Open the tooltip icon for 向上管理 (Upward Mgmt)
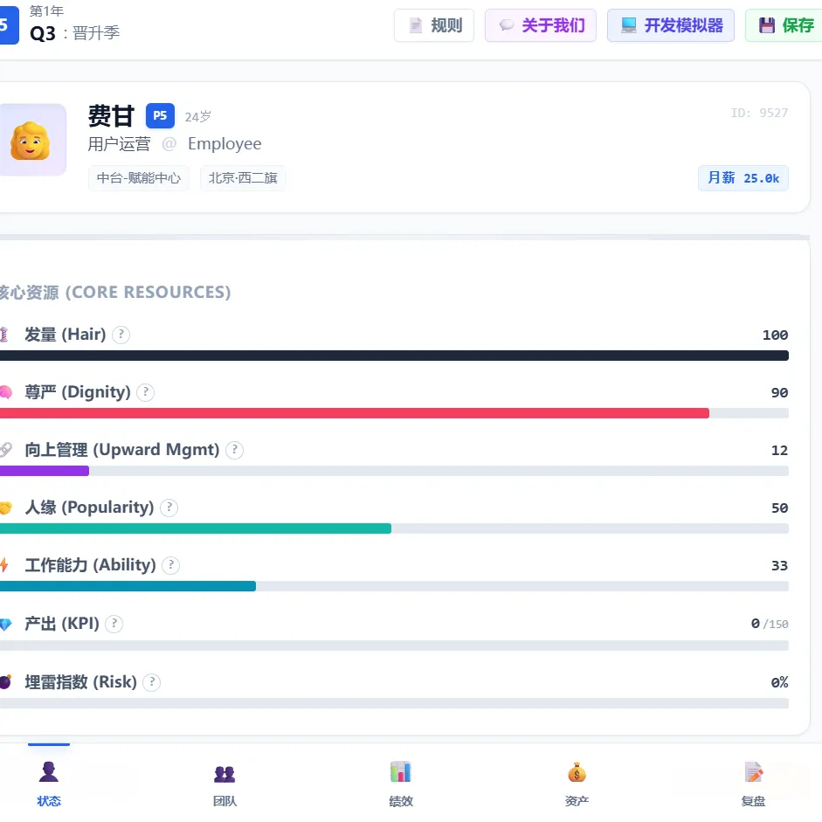 point(234,450)
